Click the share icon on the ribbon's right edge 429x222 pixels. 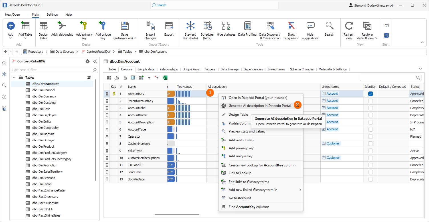[386, 35]
